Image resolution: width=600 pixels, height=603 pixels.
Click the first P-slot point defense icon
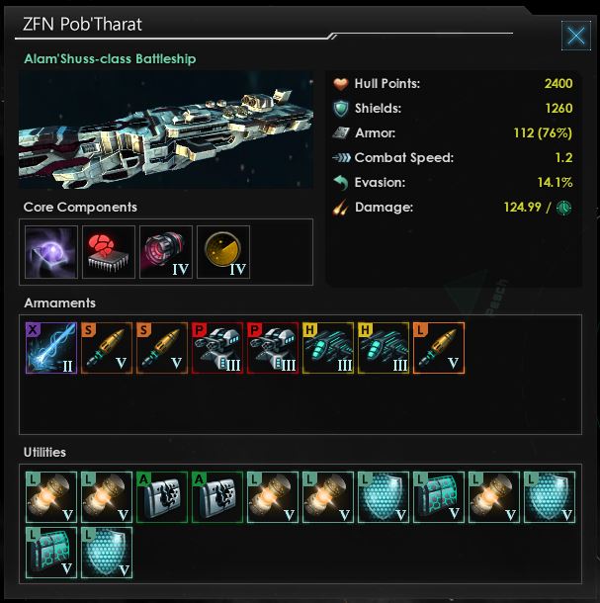pyautogui.click(x=217, y=348)
